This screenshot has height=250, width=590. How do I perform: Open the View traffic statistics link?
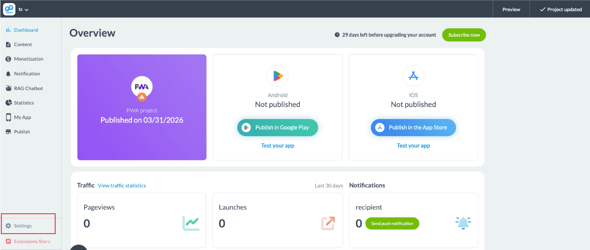122,185
